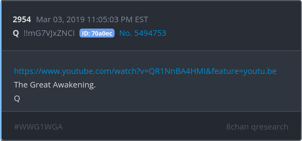
Task: Click the blue accent bar on left edge
Action: [x=1, y=70]
